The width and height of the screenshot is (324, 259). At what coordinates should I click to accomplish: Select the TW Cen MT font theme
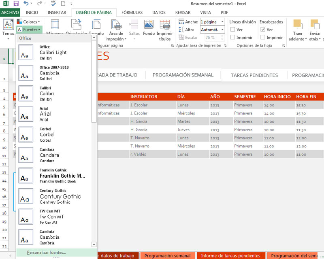point(54,217)
